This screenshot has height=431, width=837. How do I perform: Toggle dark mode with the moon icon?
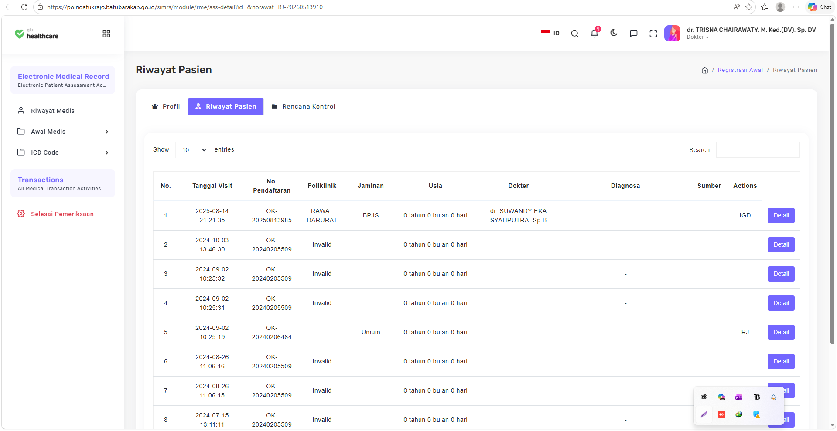tap(614, 33)
